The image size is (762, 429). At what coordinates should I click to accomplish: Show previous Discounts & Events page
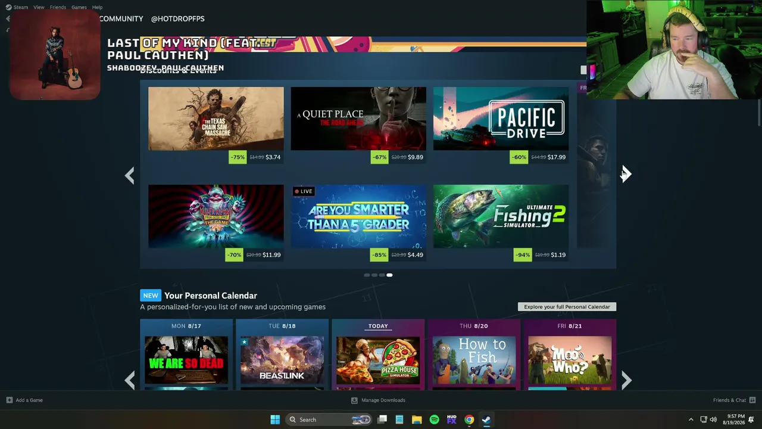(x=130, y=175)
